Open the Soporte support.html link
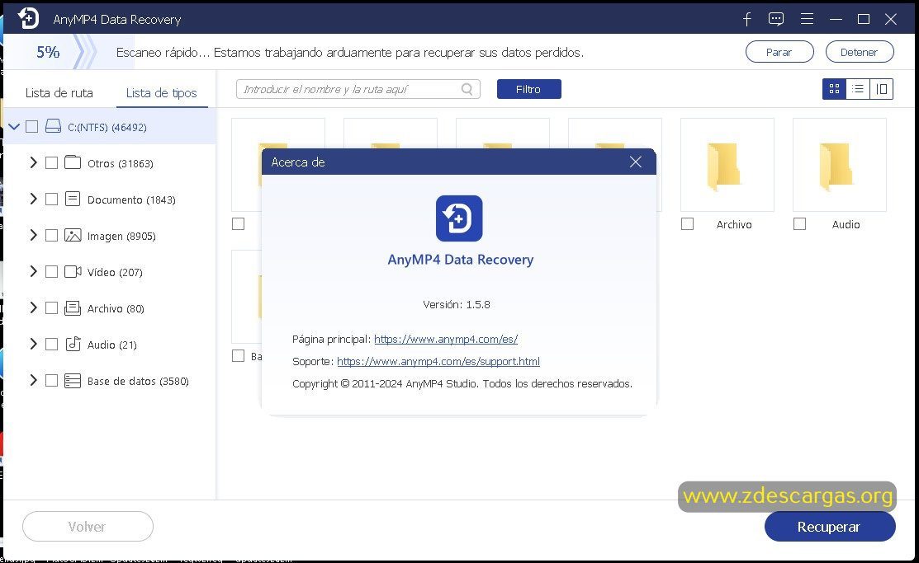Image resolution: width=919 pixels, height=563 pixels. pos(438,361)
